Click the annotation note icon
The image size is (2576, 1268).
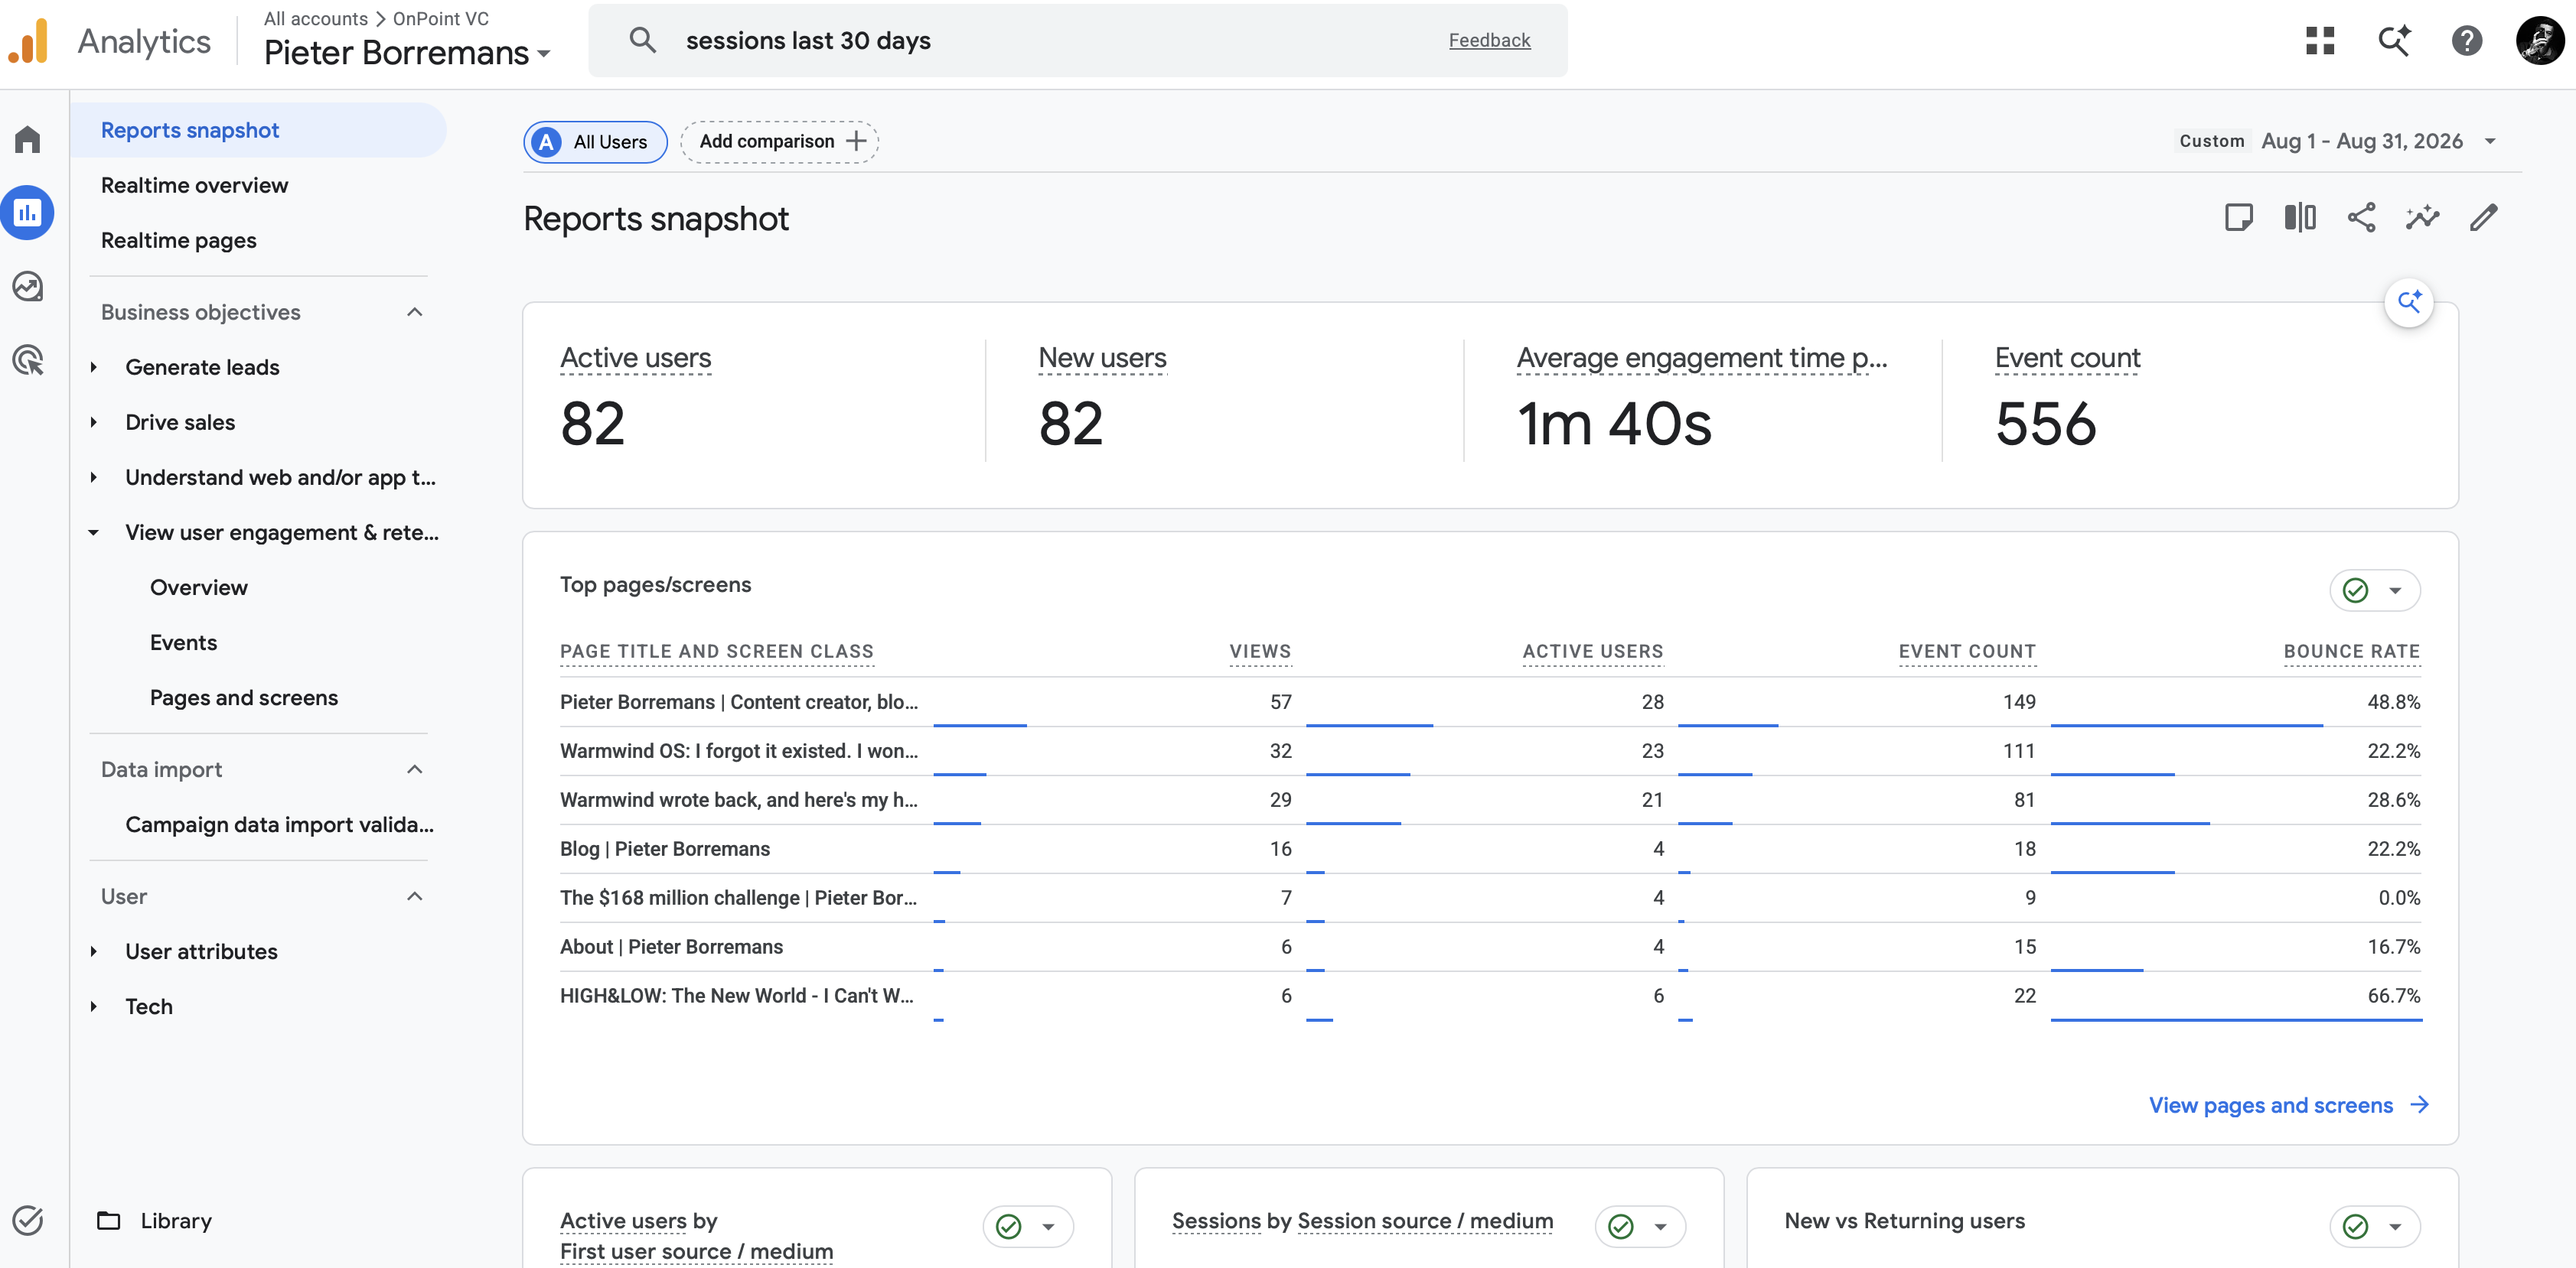coord(2238,218)
